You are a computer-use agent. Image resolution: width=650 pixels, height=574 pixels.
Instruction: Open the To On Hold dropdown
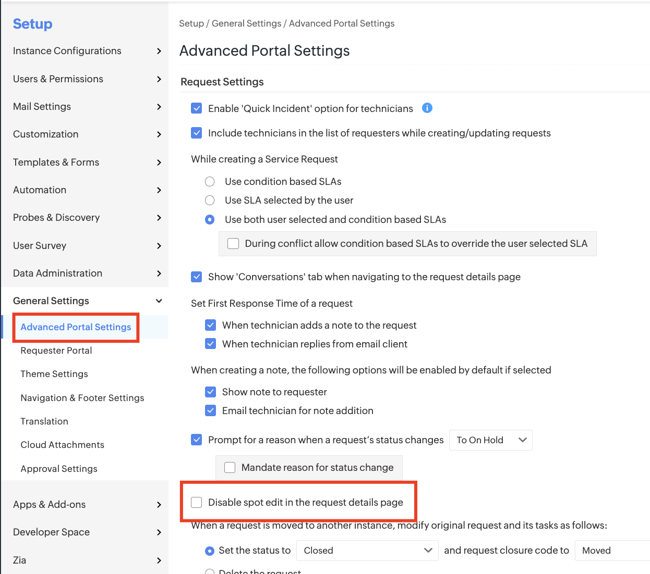(x=490, y=440)
